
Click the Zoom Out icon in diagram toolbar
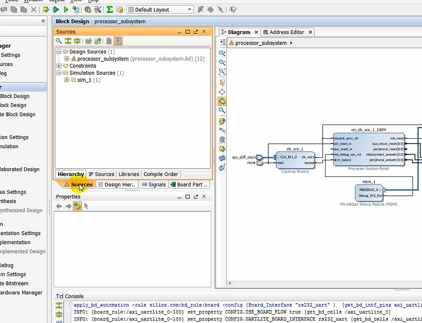pos(222,62)
